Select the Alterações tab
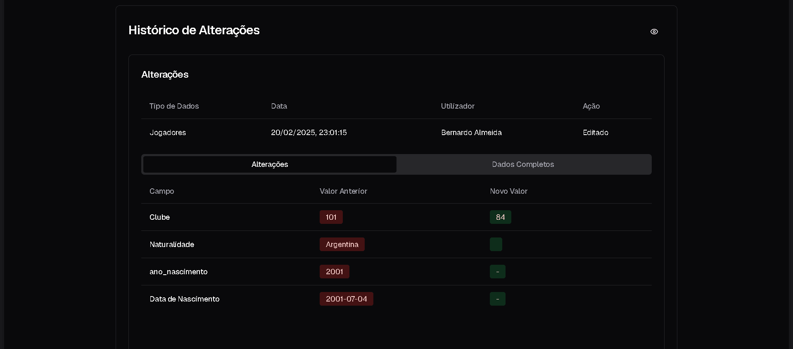The width and height of the screenshot is (793, 349). (270, 164)
